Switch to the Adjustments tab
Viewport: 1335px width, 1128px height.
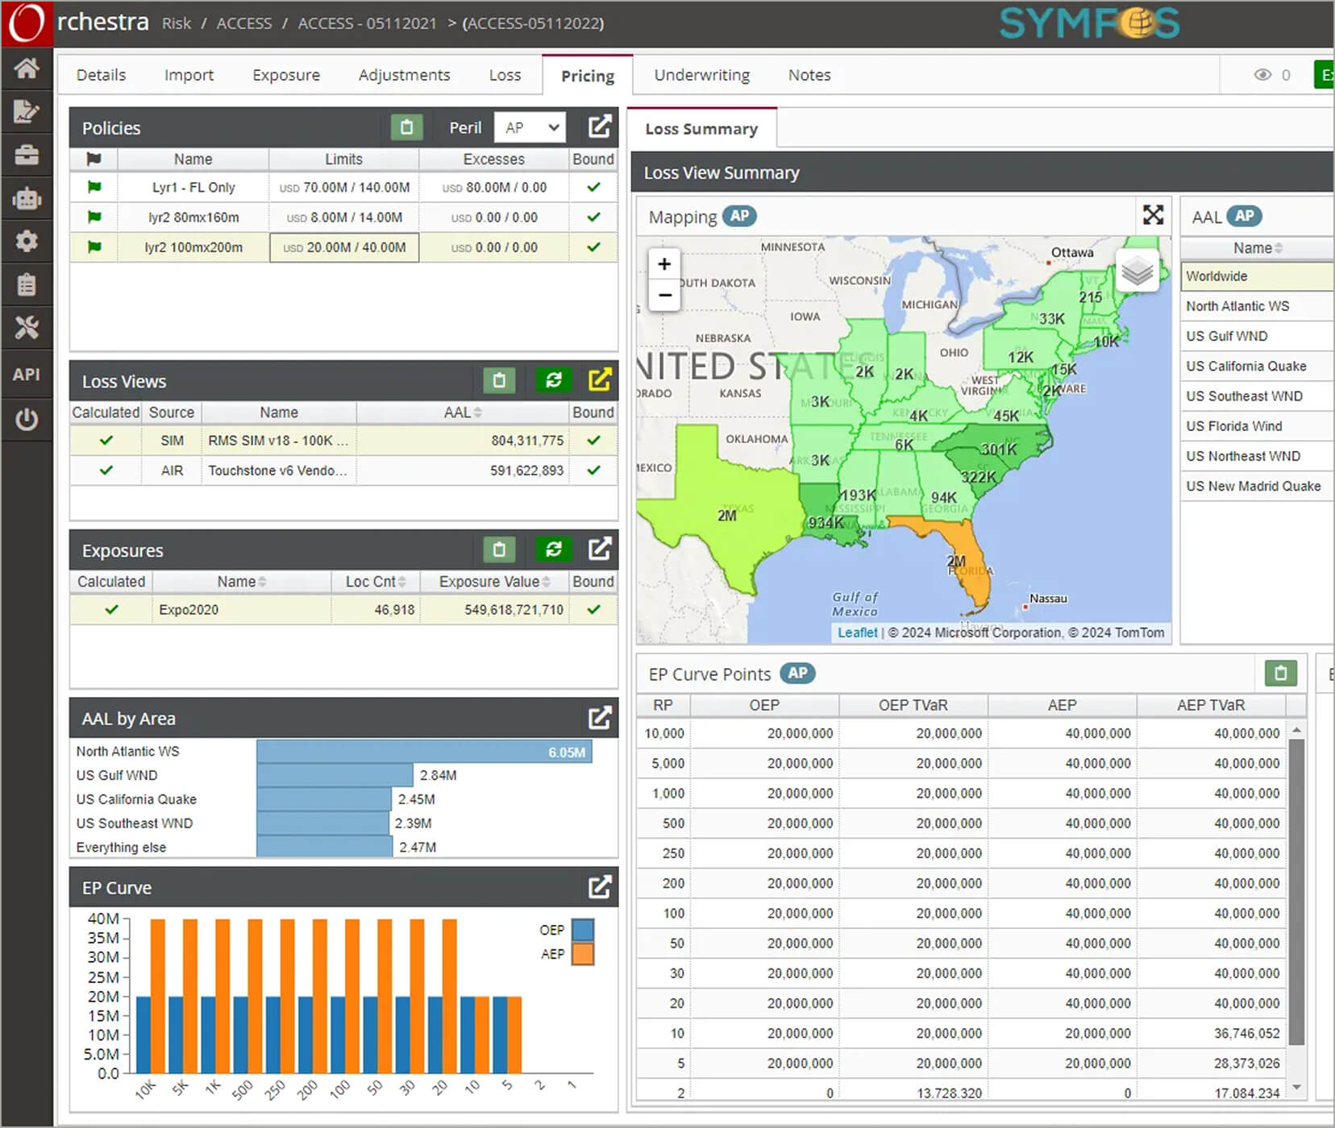[404, 75]
